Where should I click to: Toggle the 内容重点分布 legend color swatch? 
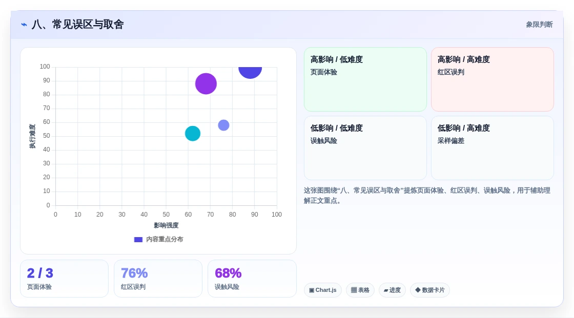tap(138, 240)
